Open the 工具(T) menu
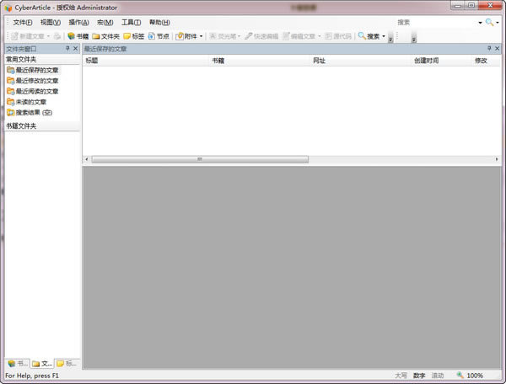 click(131, 22)
